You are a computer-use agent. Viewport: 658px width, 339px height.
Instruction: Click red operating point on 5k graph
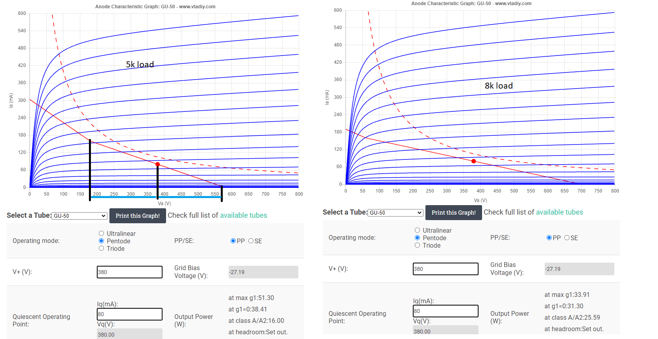tap(158, 164)
